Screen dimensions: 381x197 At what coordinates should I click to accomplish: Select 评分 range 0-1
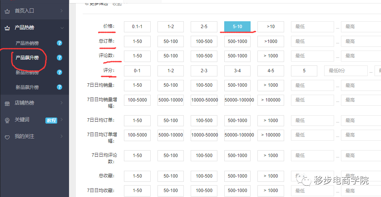click(x=137, y=71)
